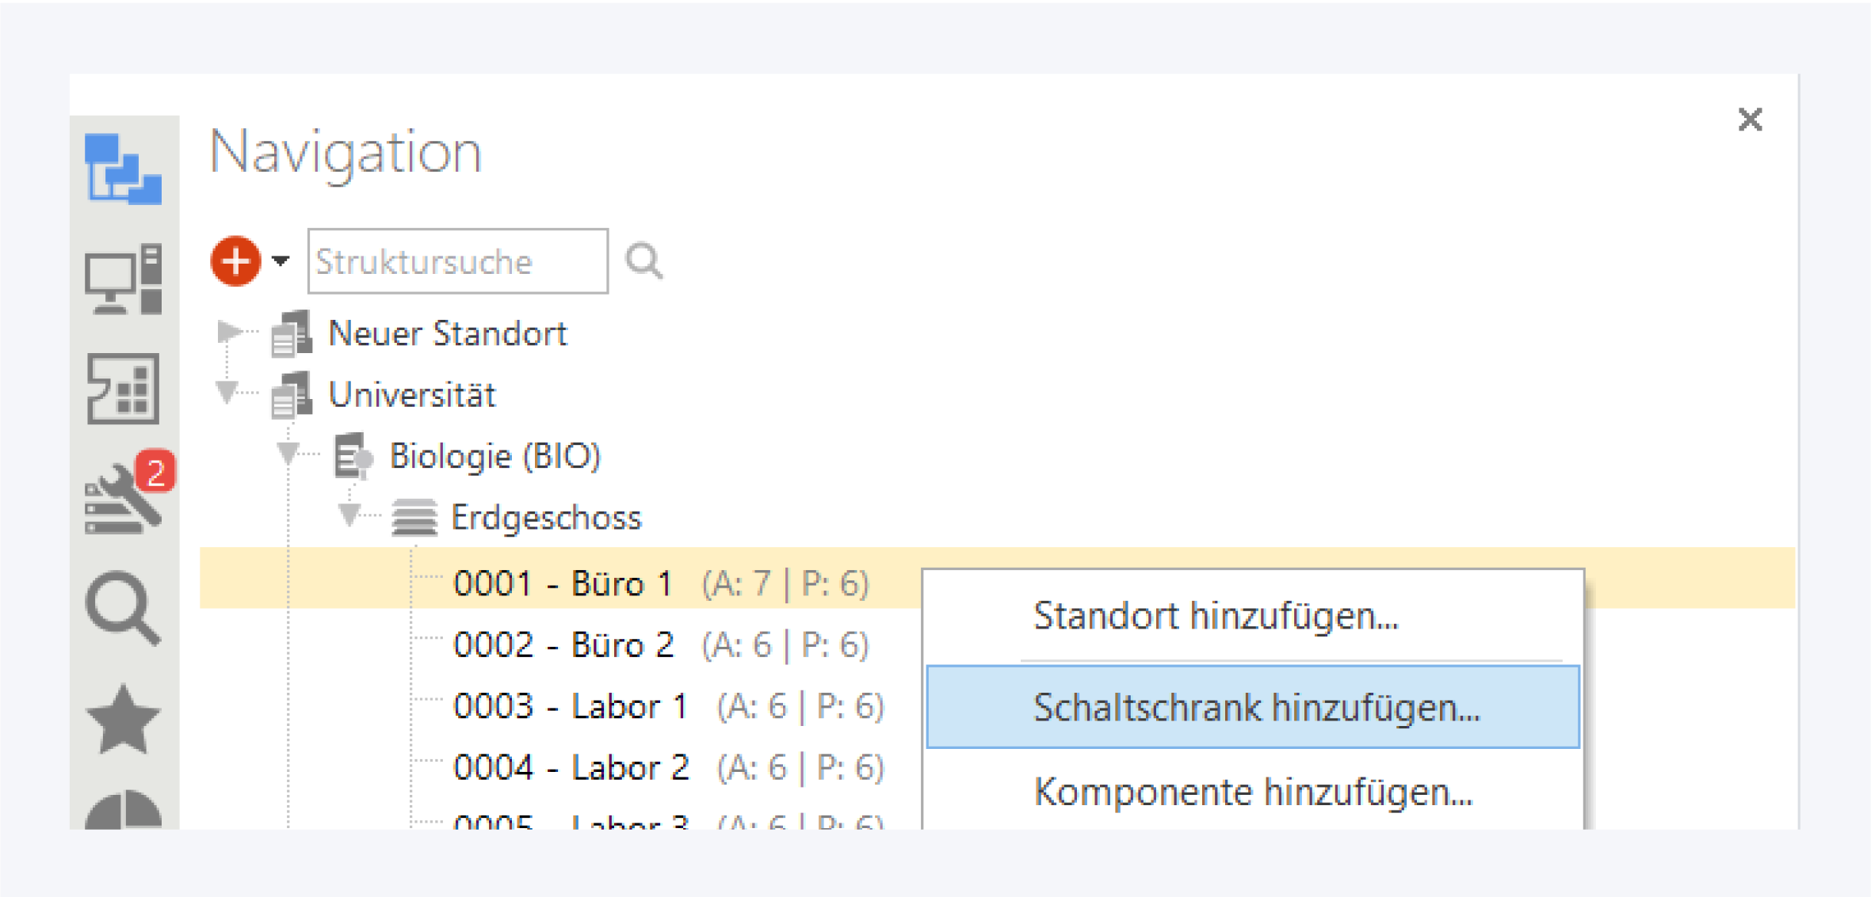Open the favorites star icon
Image resolution: width=1871 pixels, height=897 pixels.
pyautogui.click(x=123, y=719)
